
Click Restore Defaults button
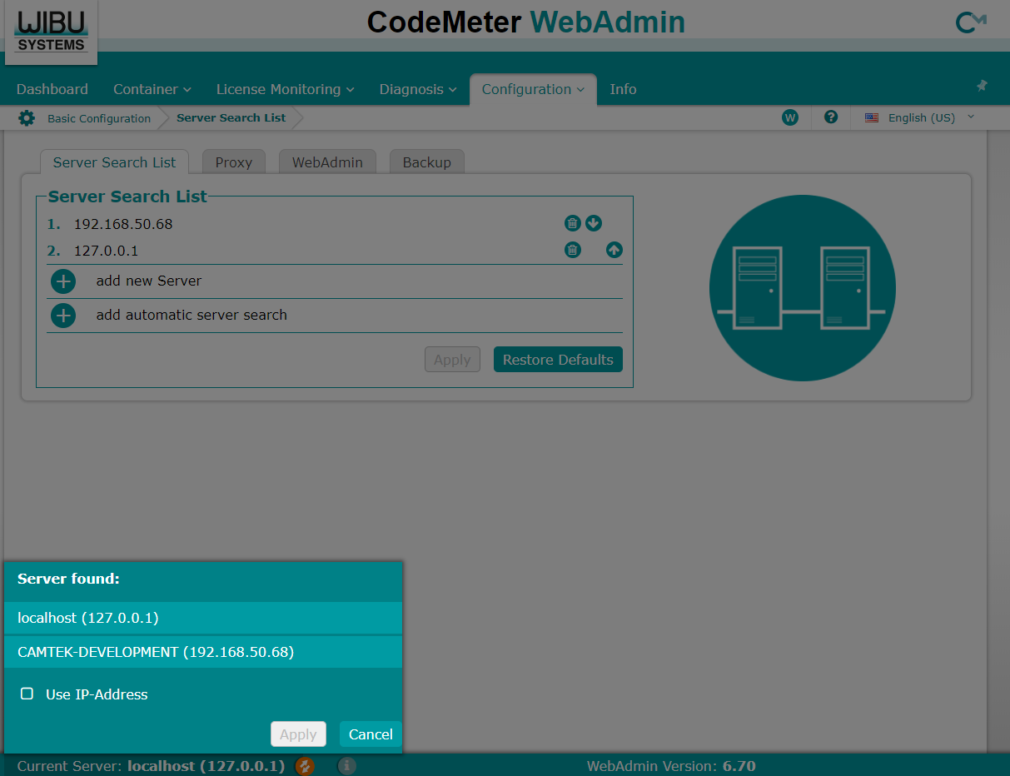558,360
